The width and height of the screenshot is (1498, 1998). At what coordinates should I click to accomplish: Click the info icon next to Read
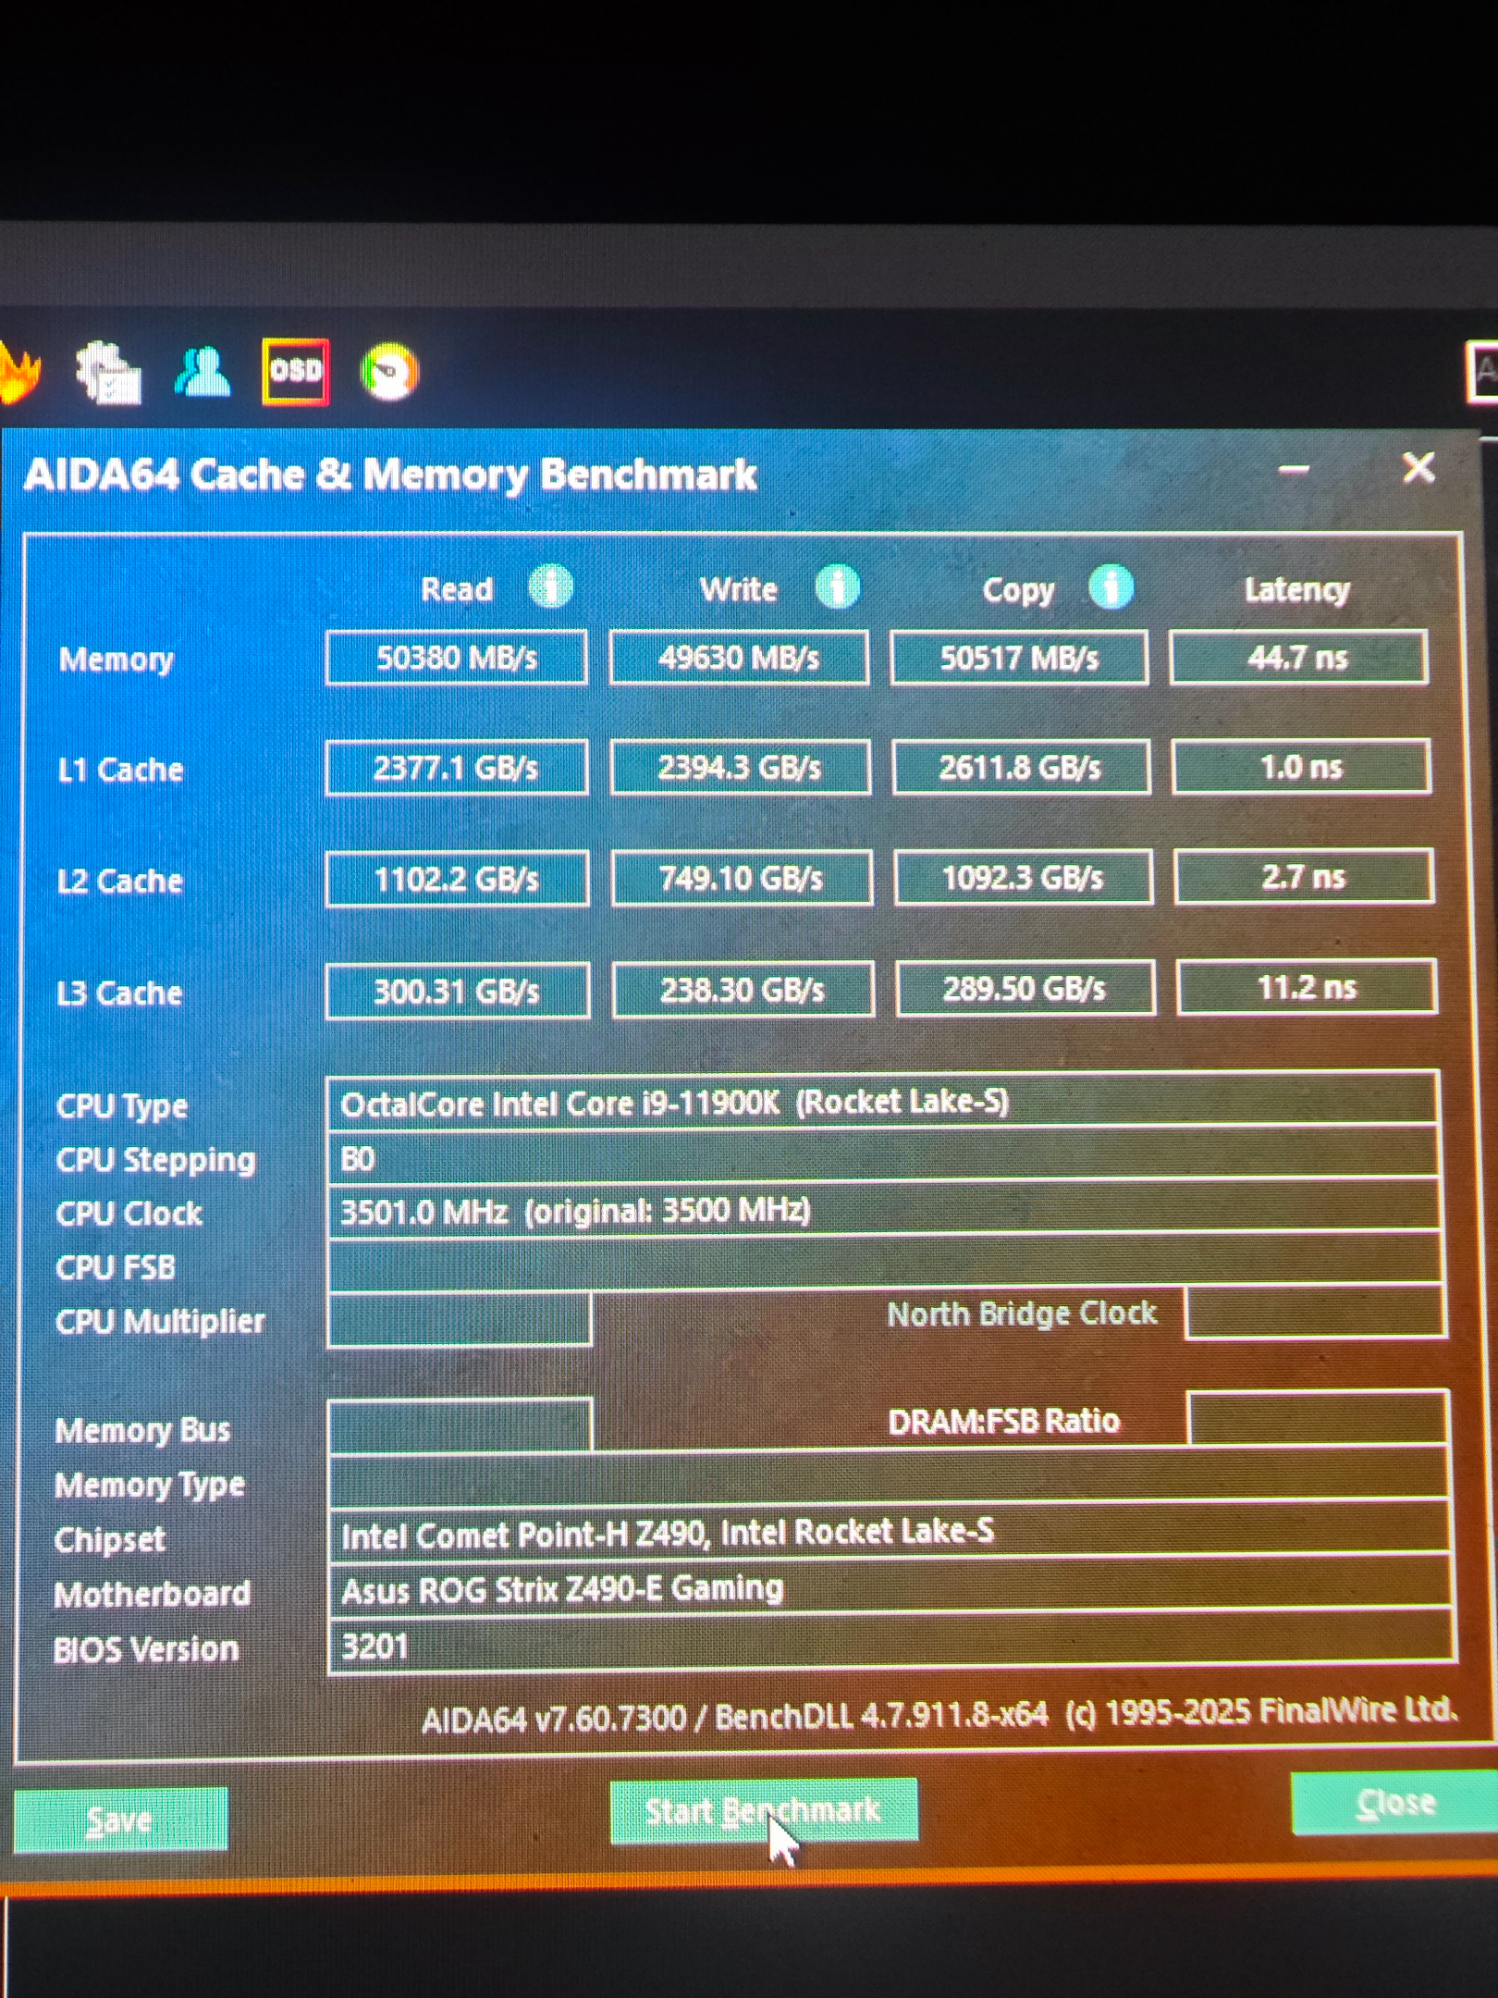click(551, 586)
